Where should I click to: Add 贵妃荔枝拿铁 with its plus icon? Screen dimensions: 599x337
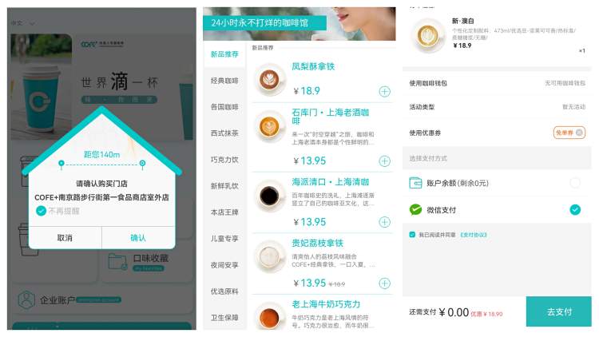(384, 283)
